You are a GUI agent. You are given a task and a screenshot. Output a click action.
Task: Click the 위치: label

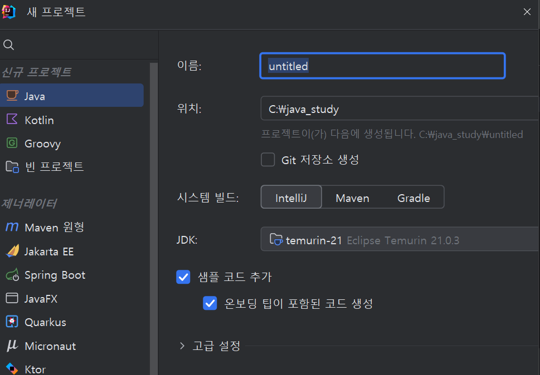coord(189,108)
